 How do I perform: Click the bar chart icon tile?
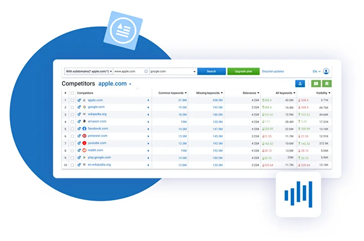pyautogui.click(x=298, y=195)
